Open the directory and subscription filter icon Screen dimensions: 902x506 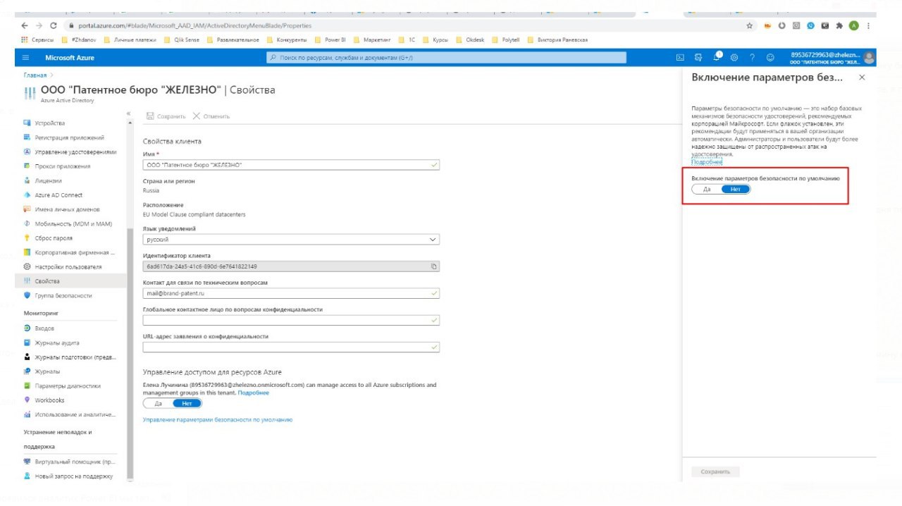coord(698,58)
